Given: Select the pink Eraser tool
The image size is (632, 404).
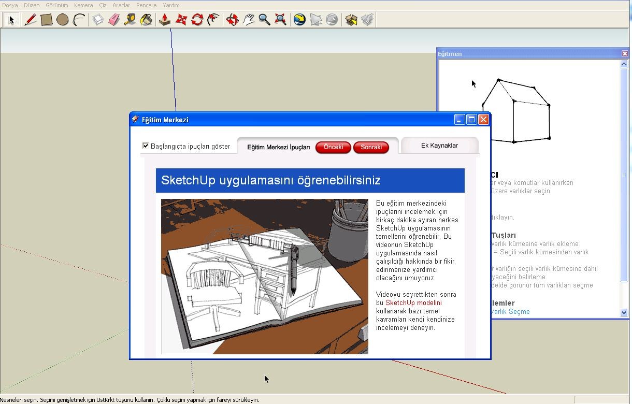Looking at the screenshot, I should 114,20.
